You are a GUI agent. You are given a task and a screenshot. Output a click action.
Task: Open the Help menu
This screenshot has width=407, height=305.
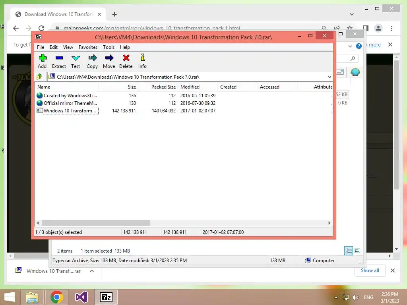pyautogui.click(x=125, y=47)
